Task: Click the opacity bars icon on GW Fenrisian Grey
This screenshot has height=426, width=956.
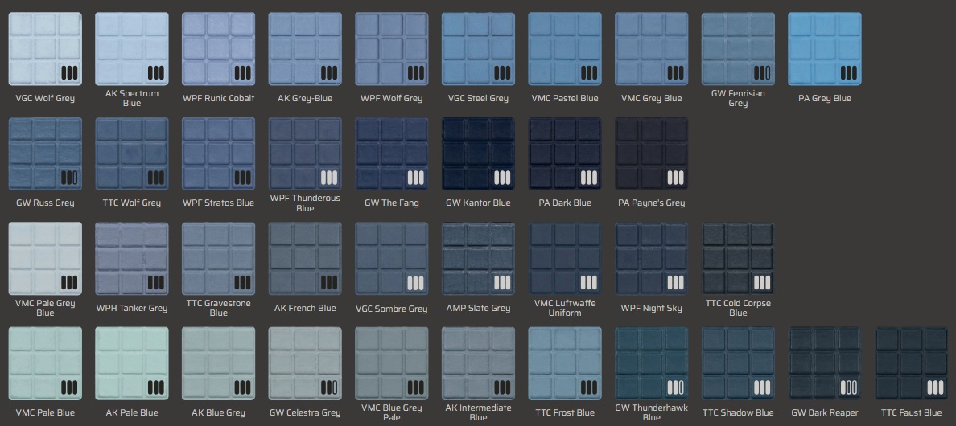Action: pos(762,73)
